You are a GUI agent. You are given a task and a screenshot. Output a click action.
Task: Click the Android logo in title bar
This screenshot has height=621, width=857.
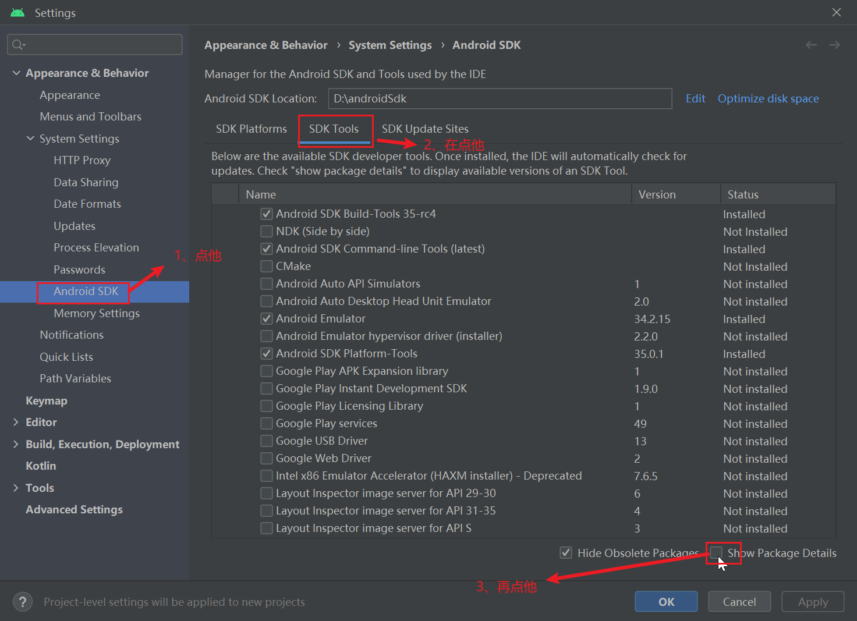17,12
